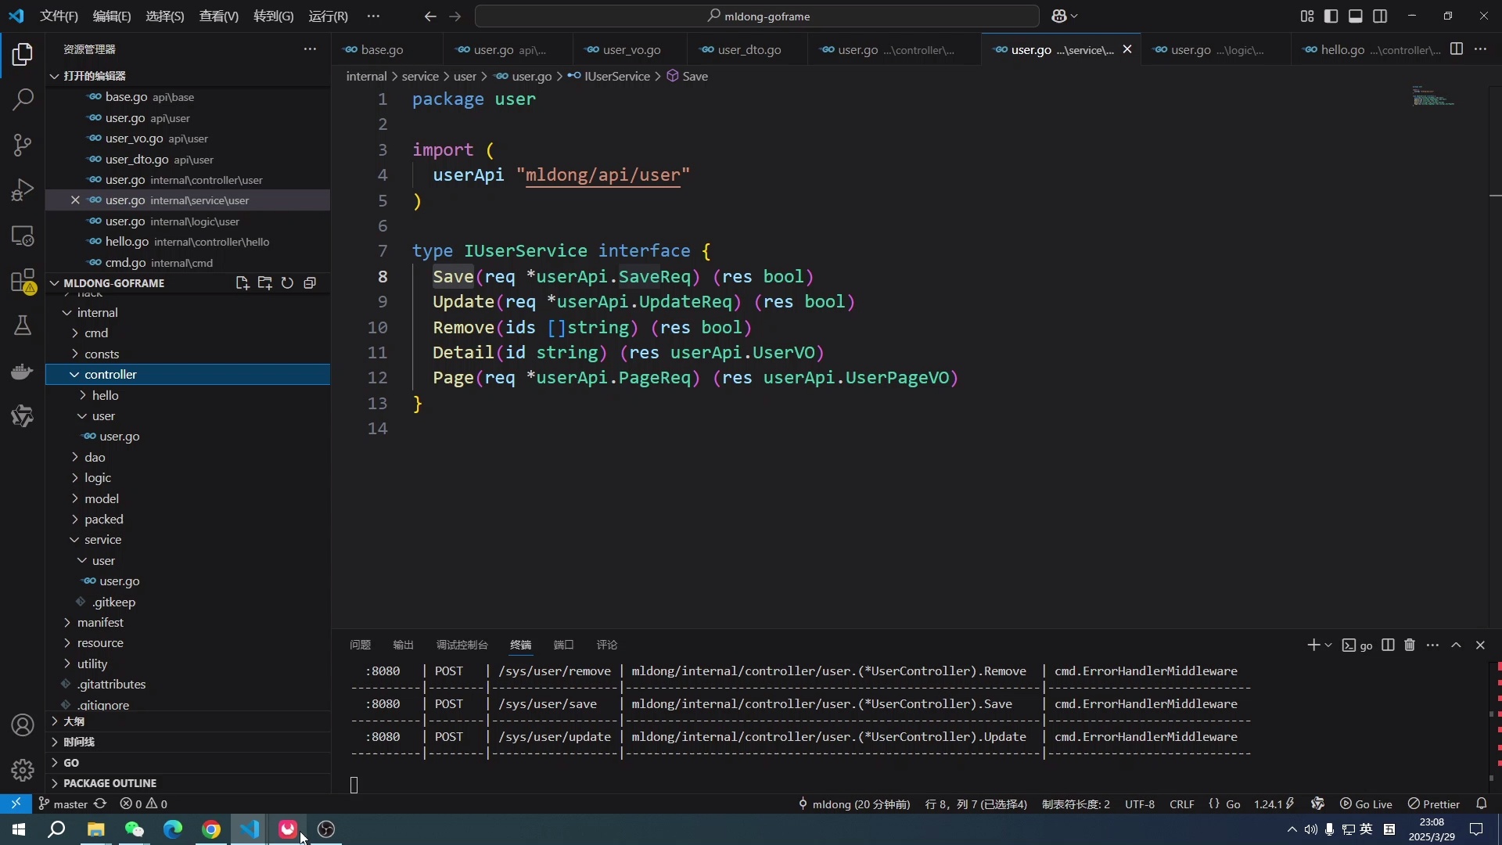Open Run and Debug view

point(23,190)
